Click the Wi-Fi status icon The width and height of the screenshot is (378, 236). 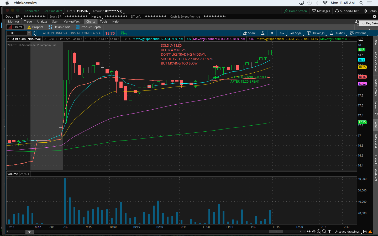[x=325, y=3]
